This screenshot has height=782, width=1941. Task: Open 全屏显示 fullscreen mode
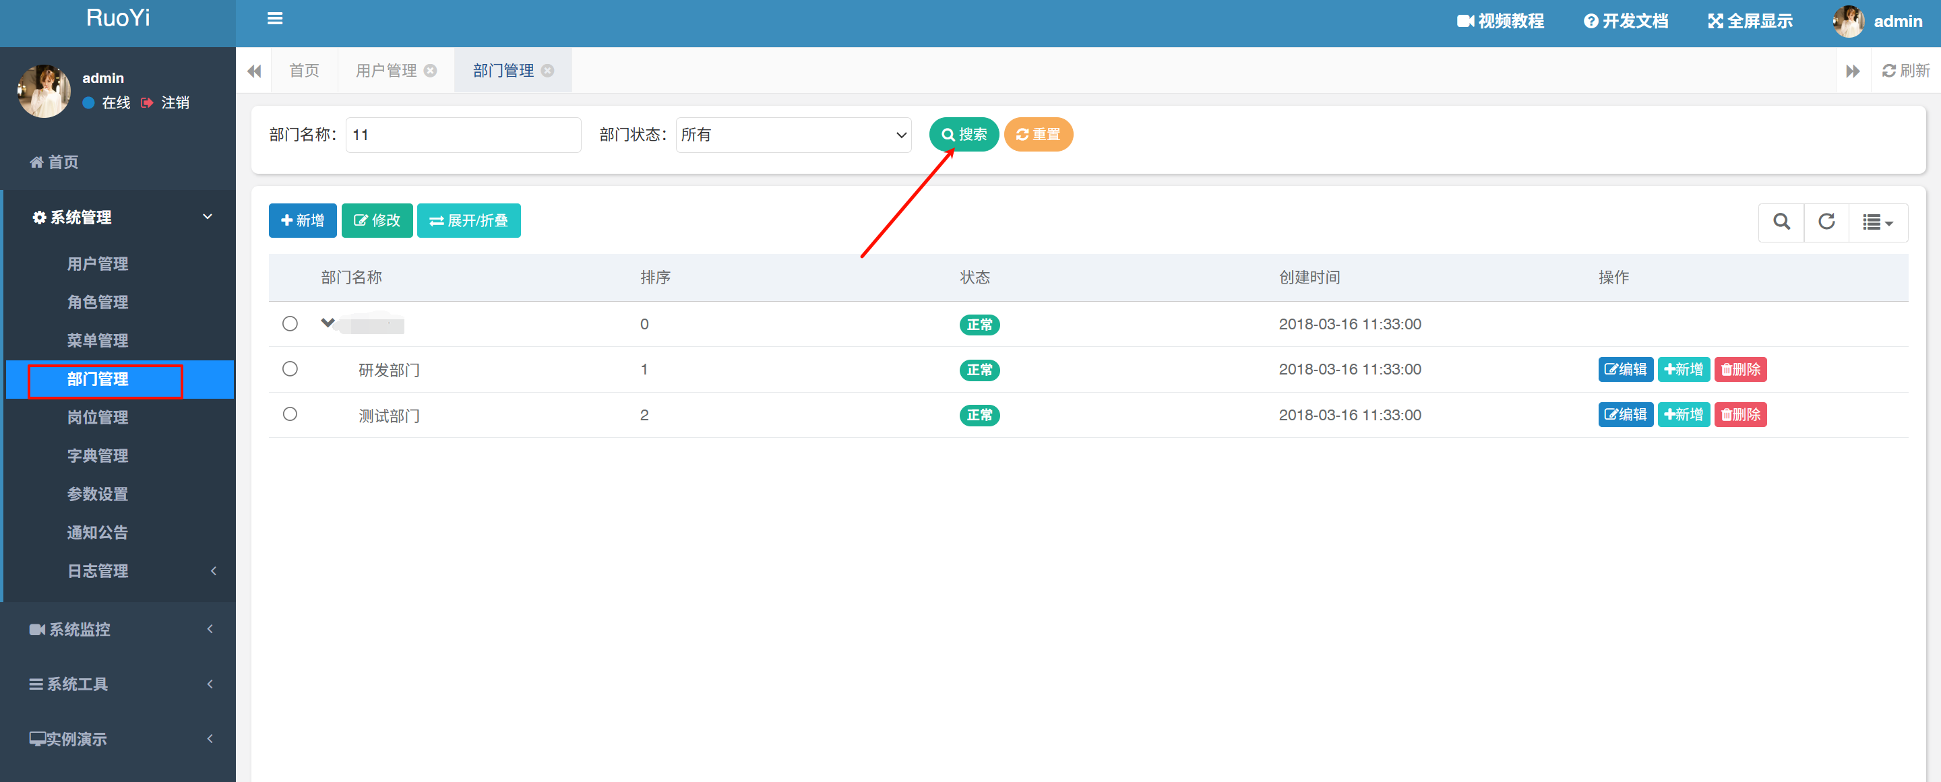(1750, 21)
